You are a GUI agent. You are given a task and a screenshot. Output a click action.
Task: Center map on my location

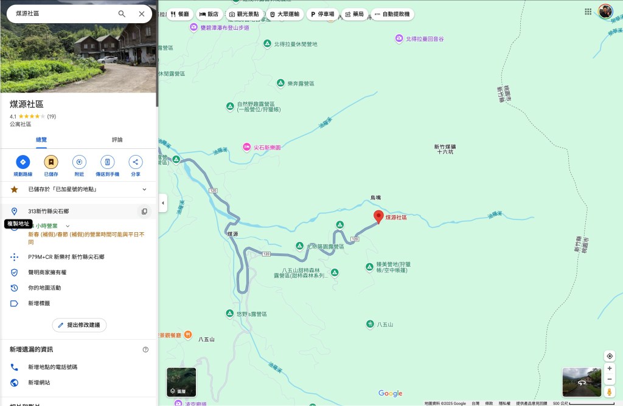(x=609, y=356)
